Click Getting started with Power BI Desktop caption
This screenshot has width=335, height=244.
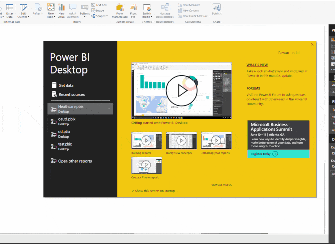point(159,123)
